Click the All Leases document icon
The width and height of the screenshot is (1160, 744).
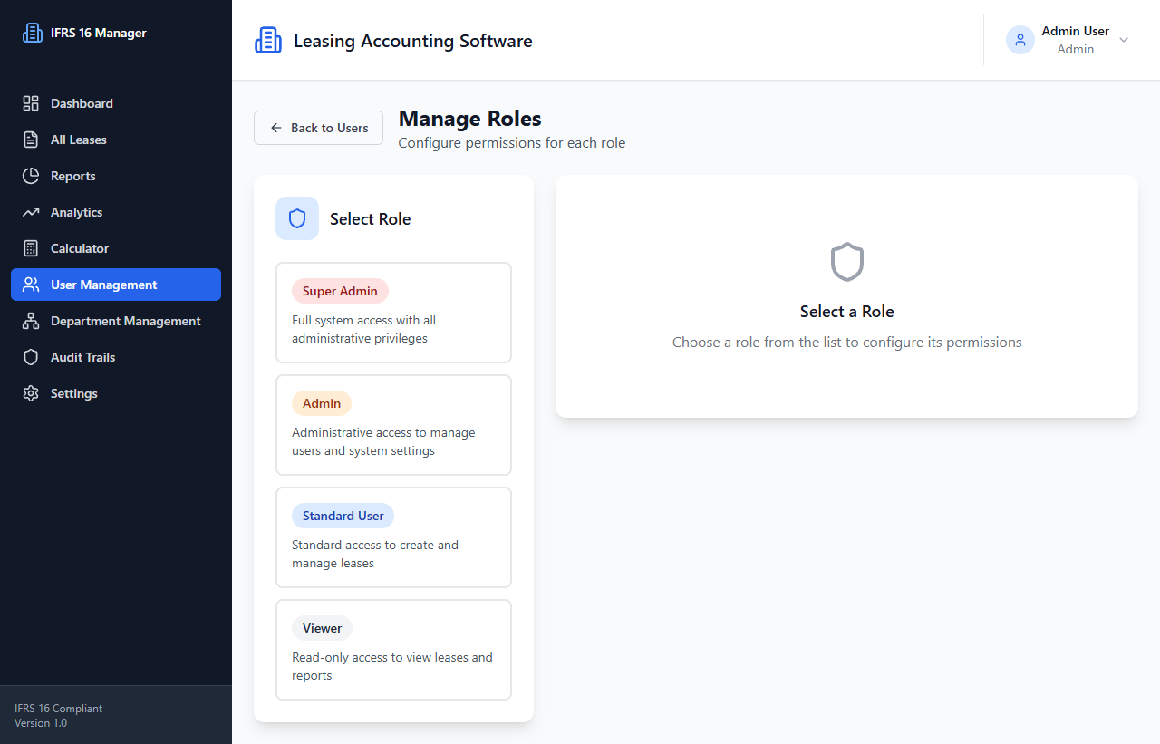coord(31,140)
